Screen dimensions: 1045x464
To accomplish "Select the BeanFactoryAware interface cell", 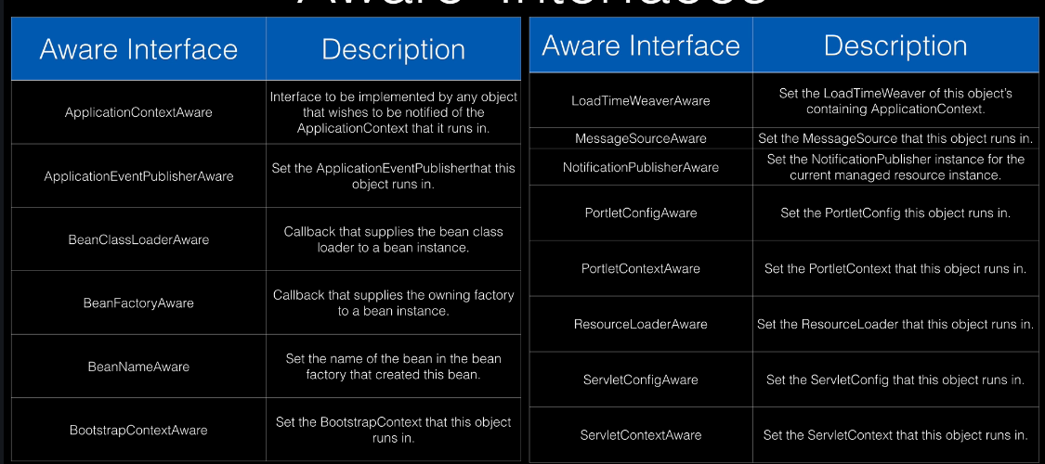I will pyautogui.click(x=138, y=303).
